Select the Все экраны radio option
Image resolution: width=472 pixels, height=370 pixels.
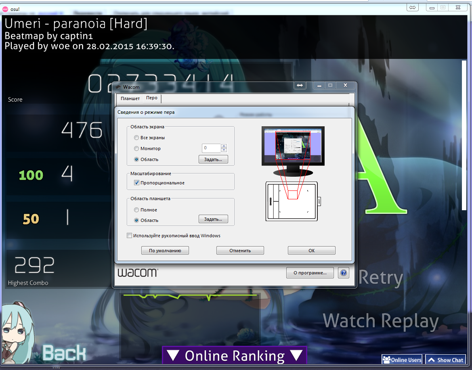click(x=136, y=138)
